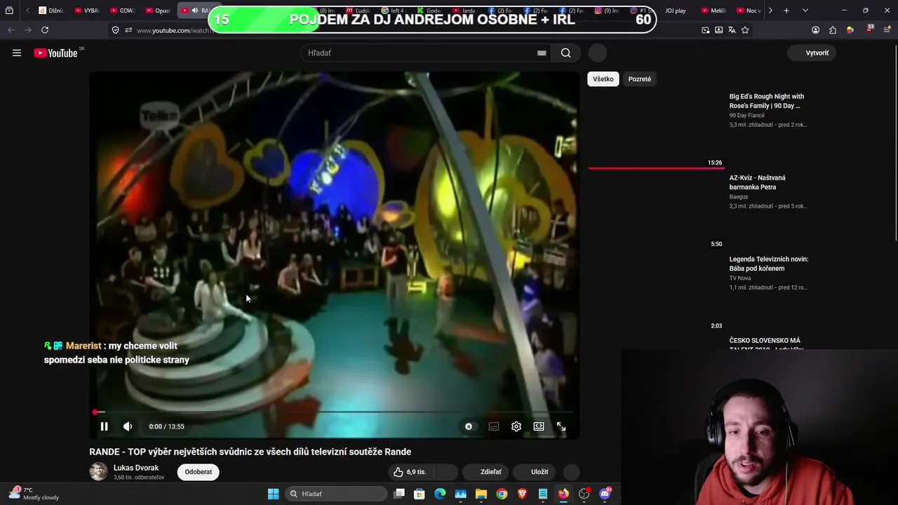Screen dimensions: 898x505
Task: Enter fullscreen mode on the player
Action: [561, 426]
